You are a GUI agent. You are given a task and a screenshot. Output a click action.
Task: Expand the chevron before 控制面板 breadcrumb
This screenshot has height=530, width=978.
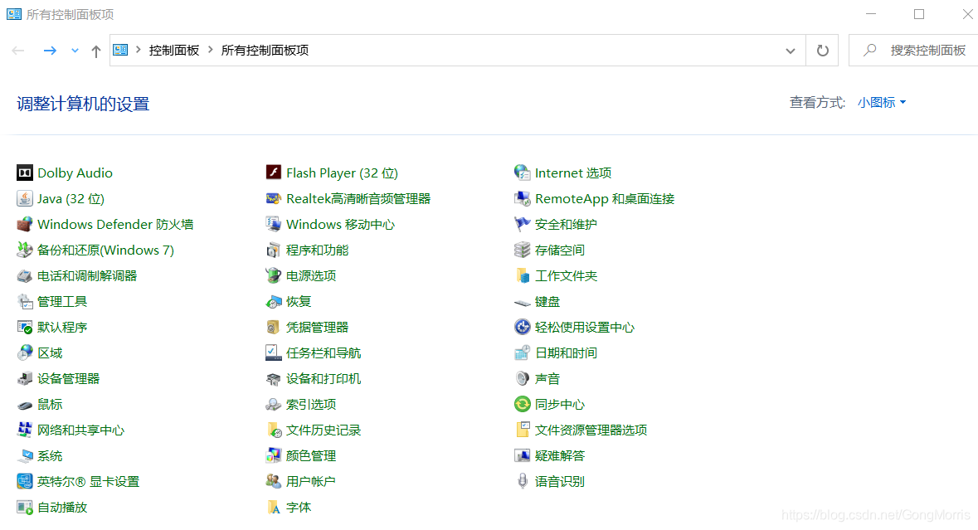(x=139, y=49)
